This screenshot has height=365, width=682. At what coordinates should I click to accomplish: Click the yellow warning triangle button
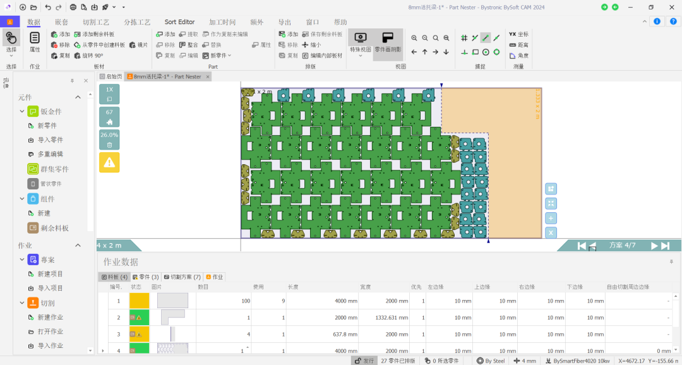pos(109,162)
